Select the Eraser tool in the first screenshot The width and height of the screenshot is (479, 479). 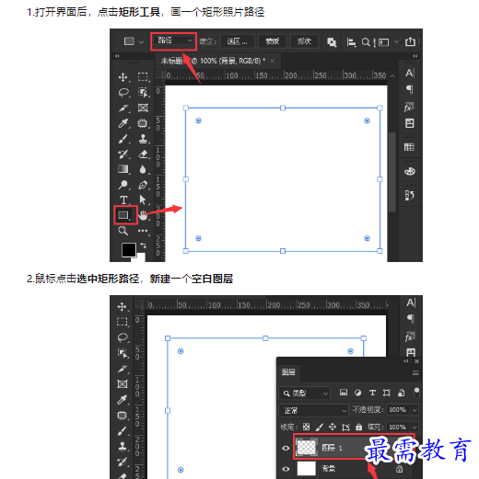tap(143, 154)
